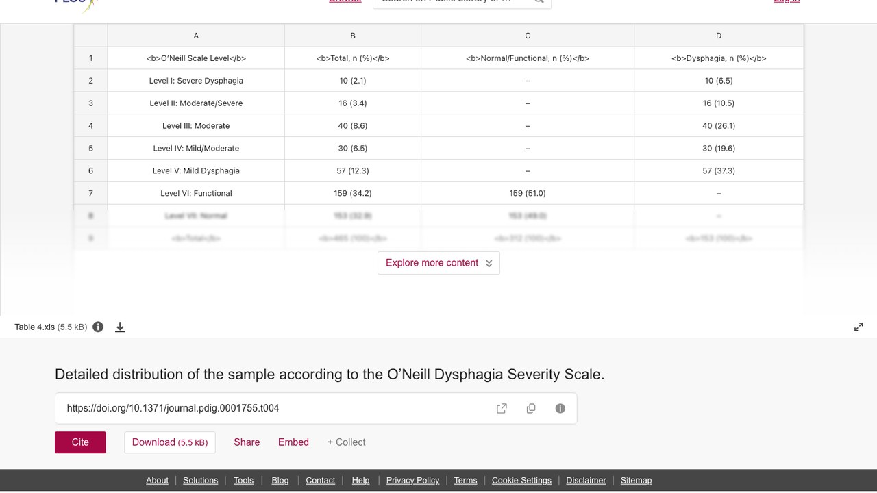Show DOI information icon

pyautogui.click(x=560, y=408)
